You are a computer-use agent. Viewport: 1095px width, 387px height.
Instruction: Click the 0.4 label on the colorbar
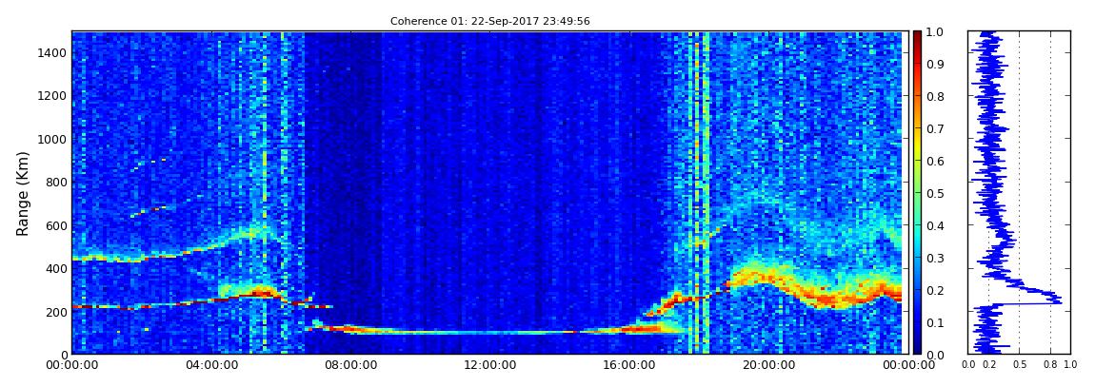pos(934,226)
